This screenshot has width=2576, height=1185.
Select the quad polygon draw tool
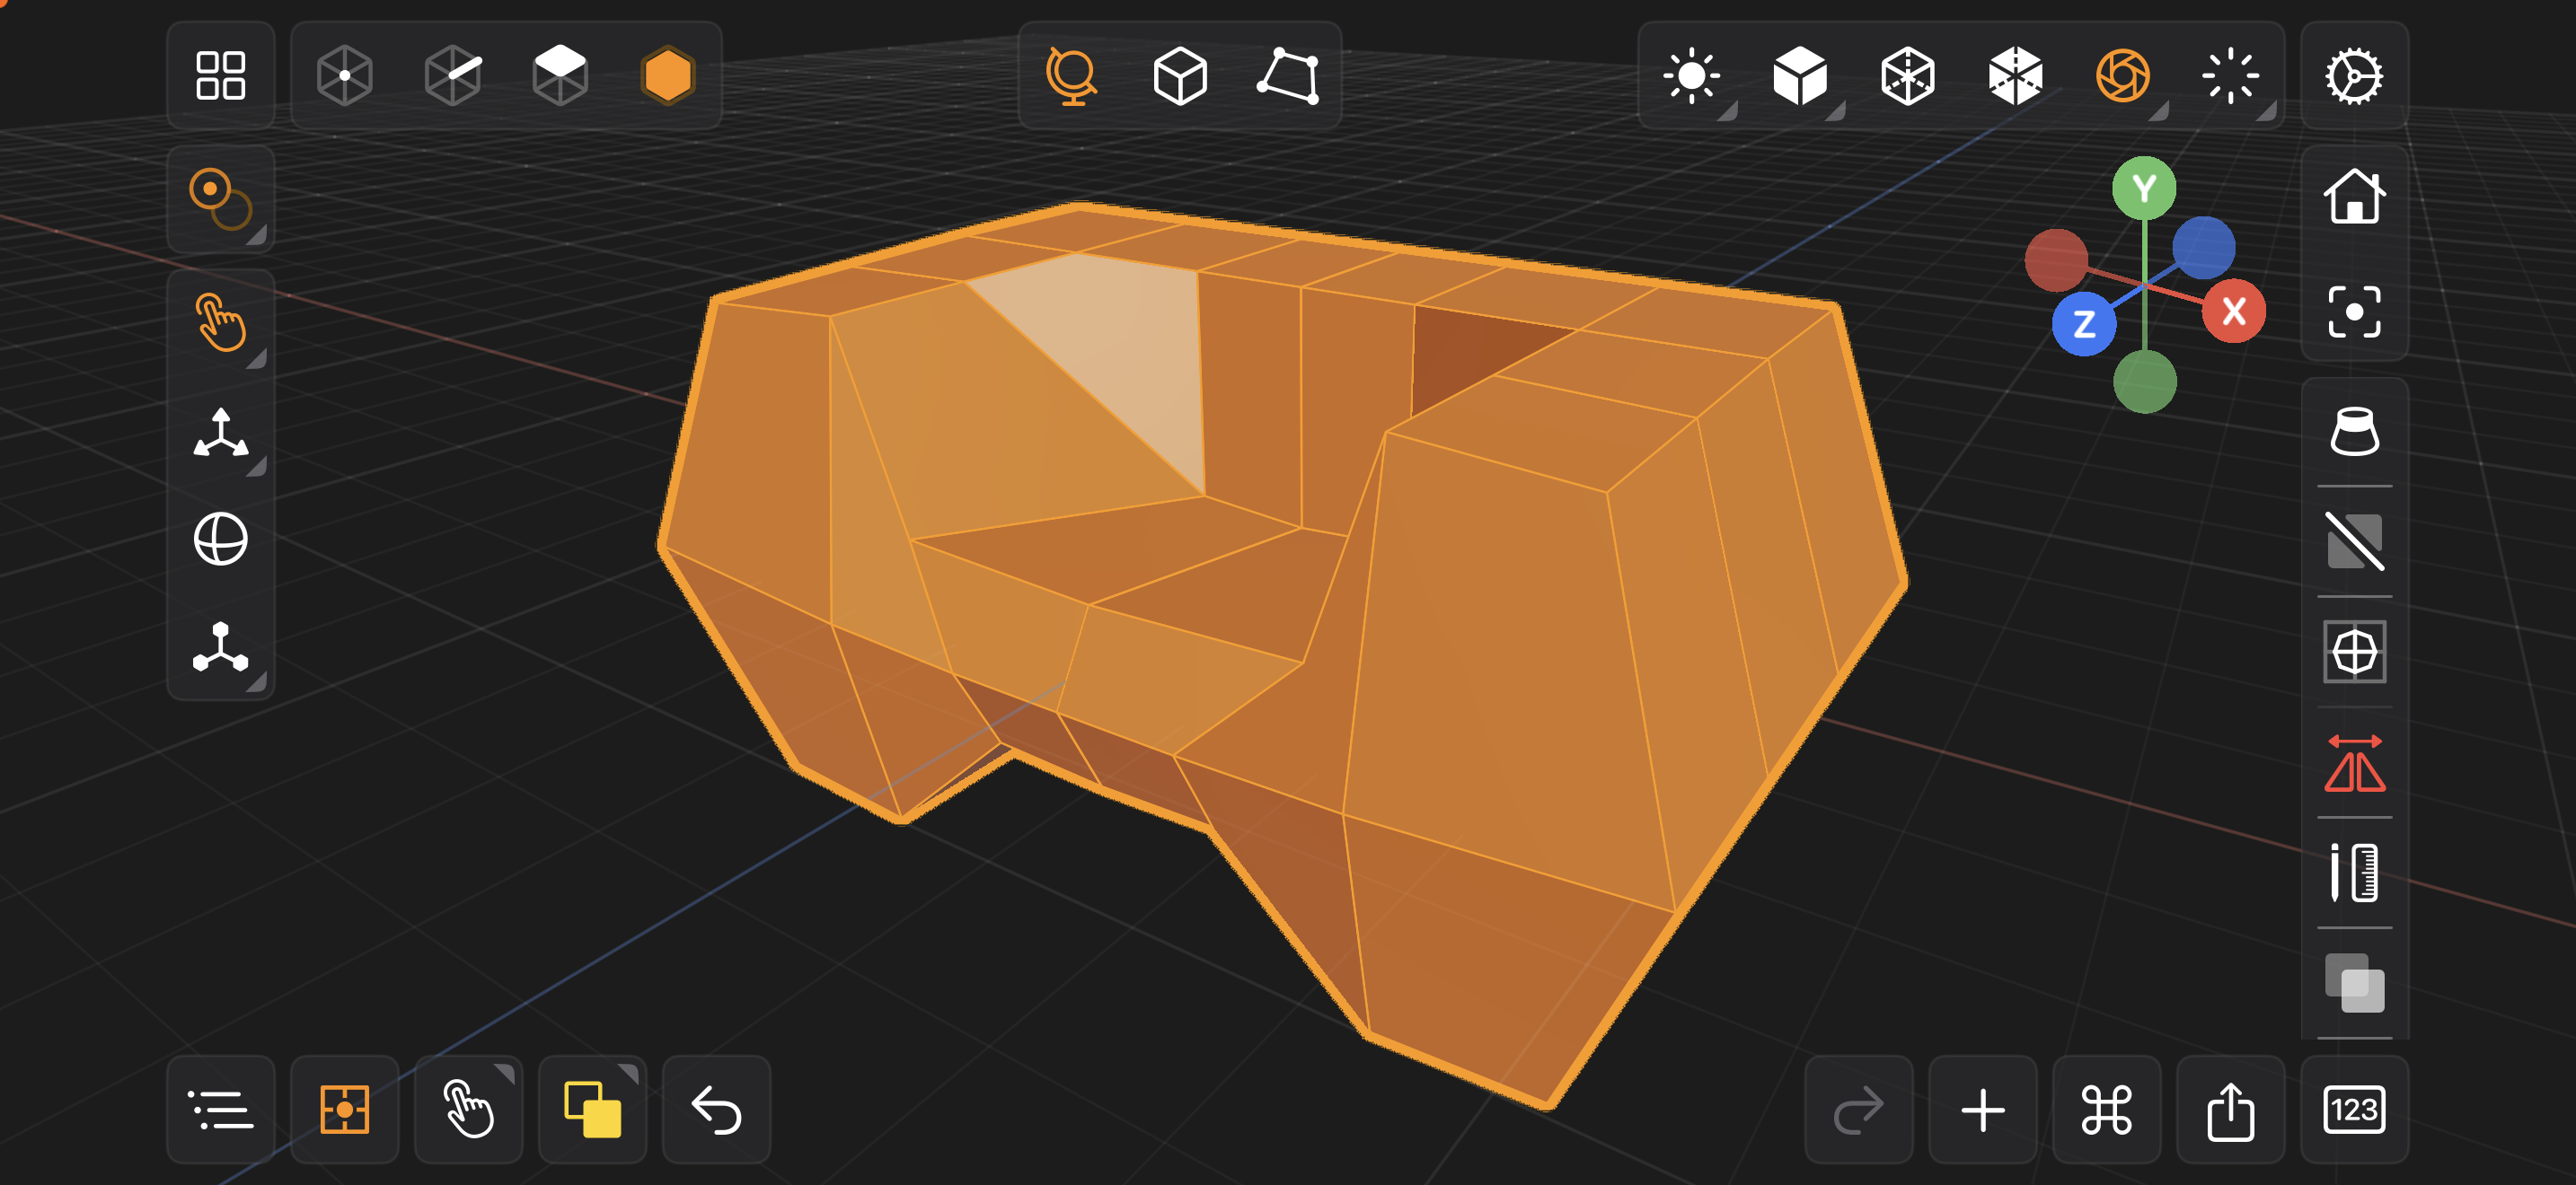(1288, 76)
